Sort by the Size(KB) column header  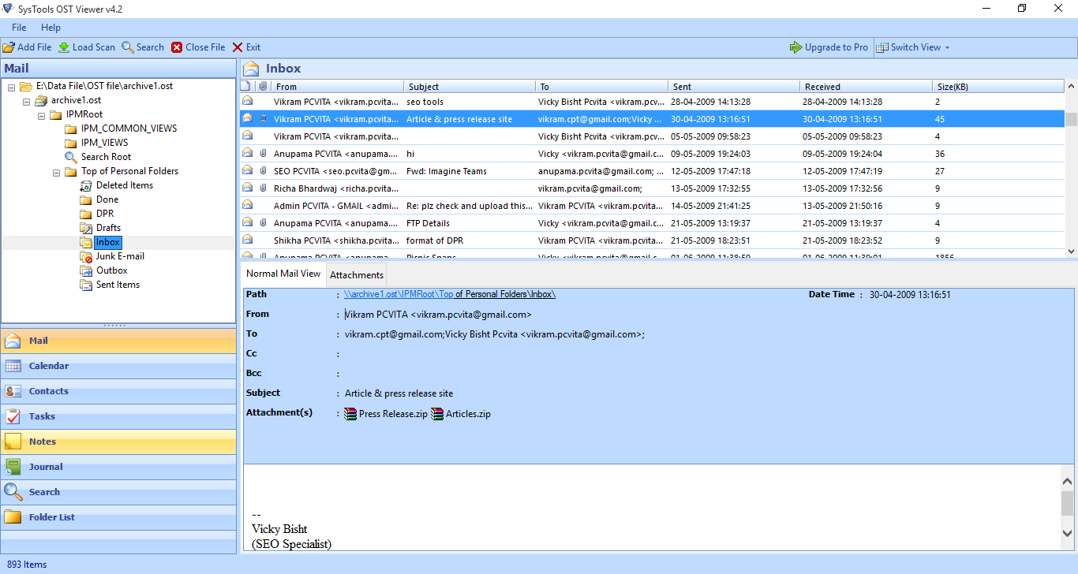click(998, 87)
